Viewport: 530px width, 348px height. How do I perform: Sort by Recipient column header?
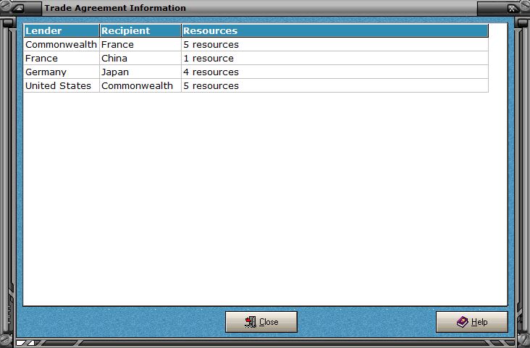click(140, 30)
